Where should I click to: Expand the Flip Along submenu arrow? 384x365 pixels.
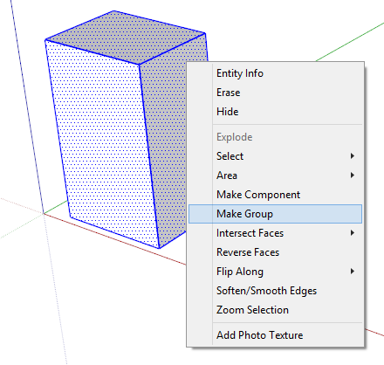pyautogui.click(x=353, y=272)
